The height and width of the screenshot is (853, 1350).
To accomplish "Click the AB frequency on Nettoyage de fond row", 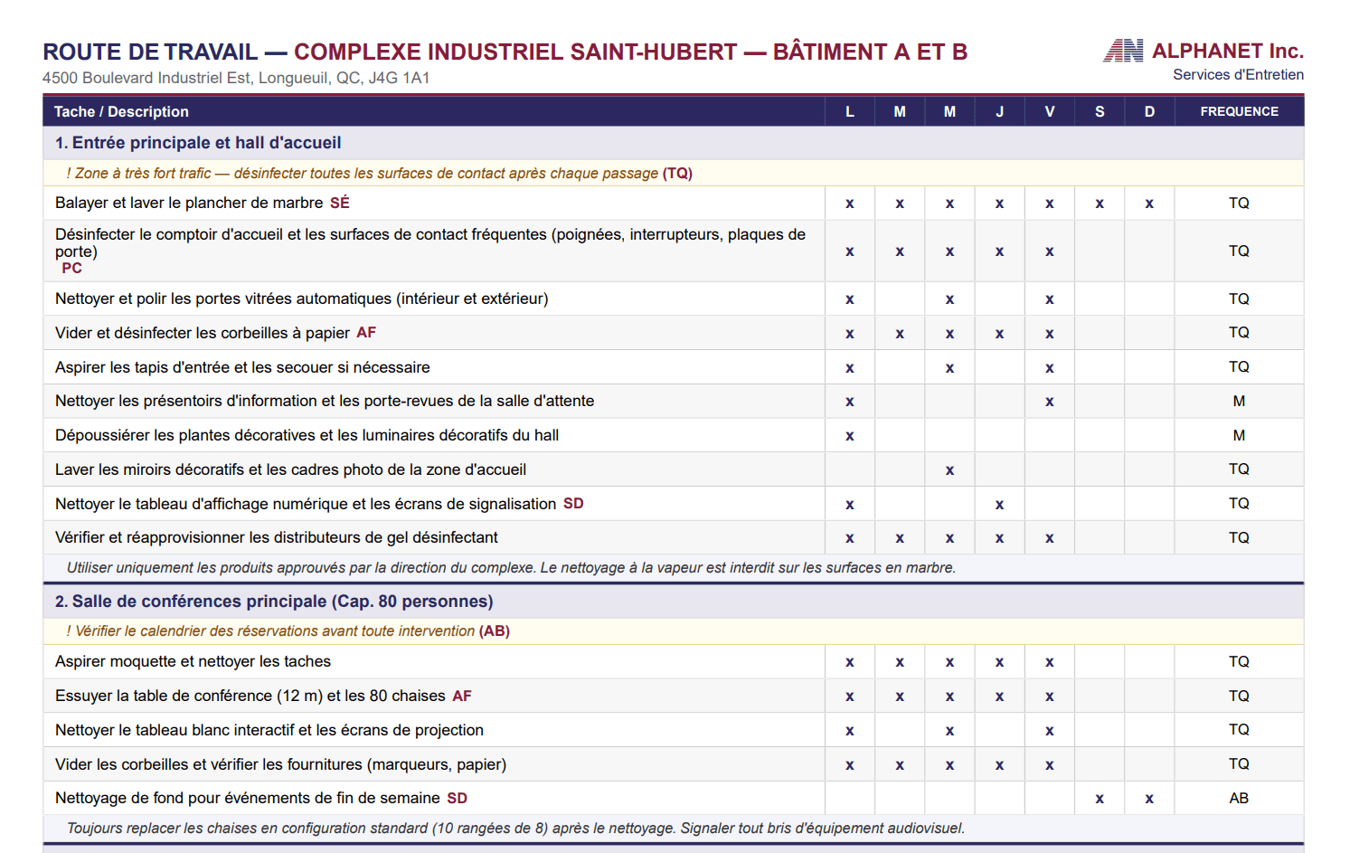I will [x=1239, y=798].
